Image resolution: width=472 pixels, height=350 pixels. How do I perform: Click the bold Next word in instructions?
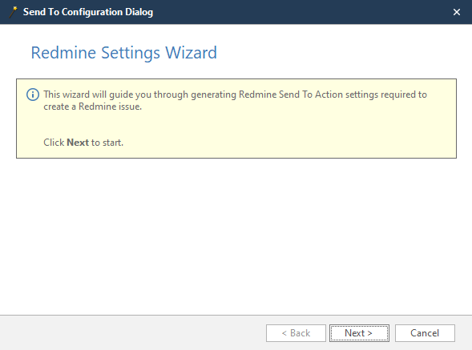pos(78,143)
